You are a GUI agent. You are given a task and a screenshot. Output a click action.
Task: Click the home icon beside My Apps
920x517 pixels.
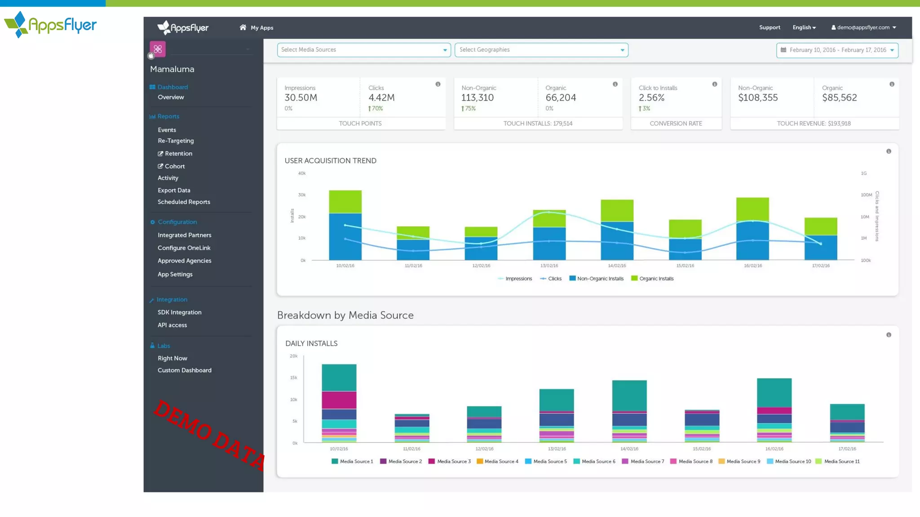click(243, 27)
